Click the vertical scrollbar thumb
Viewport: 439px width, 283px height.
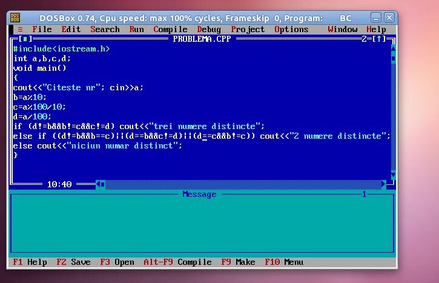coord(393,59)
